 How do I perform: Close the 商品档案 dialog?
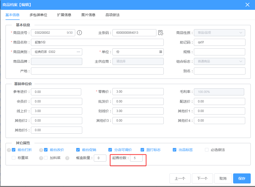click(x=247, y=5)
